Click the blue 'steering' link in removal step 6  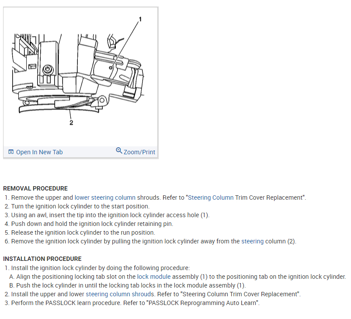click(252, 241)
